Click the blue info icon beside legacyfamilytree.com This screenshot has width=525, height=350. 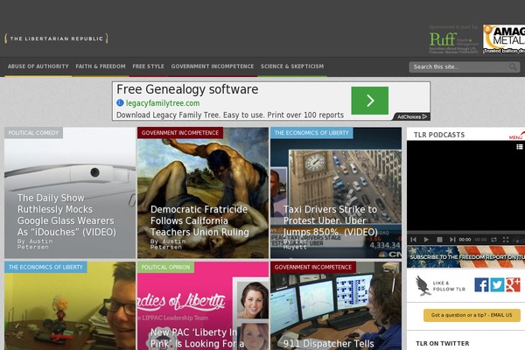point(120,103)
